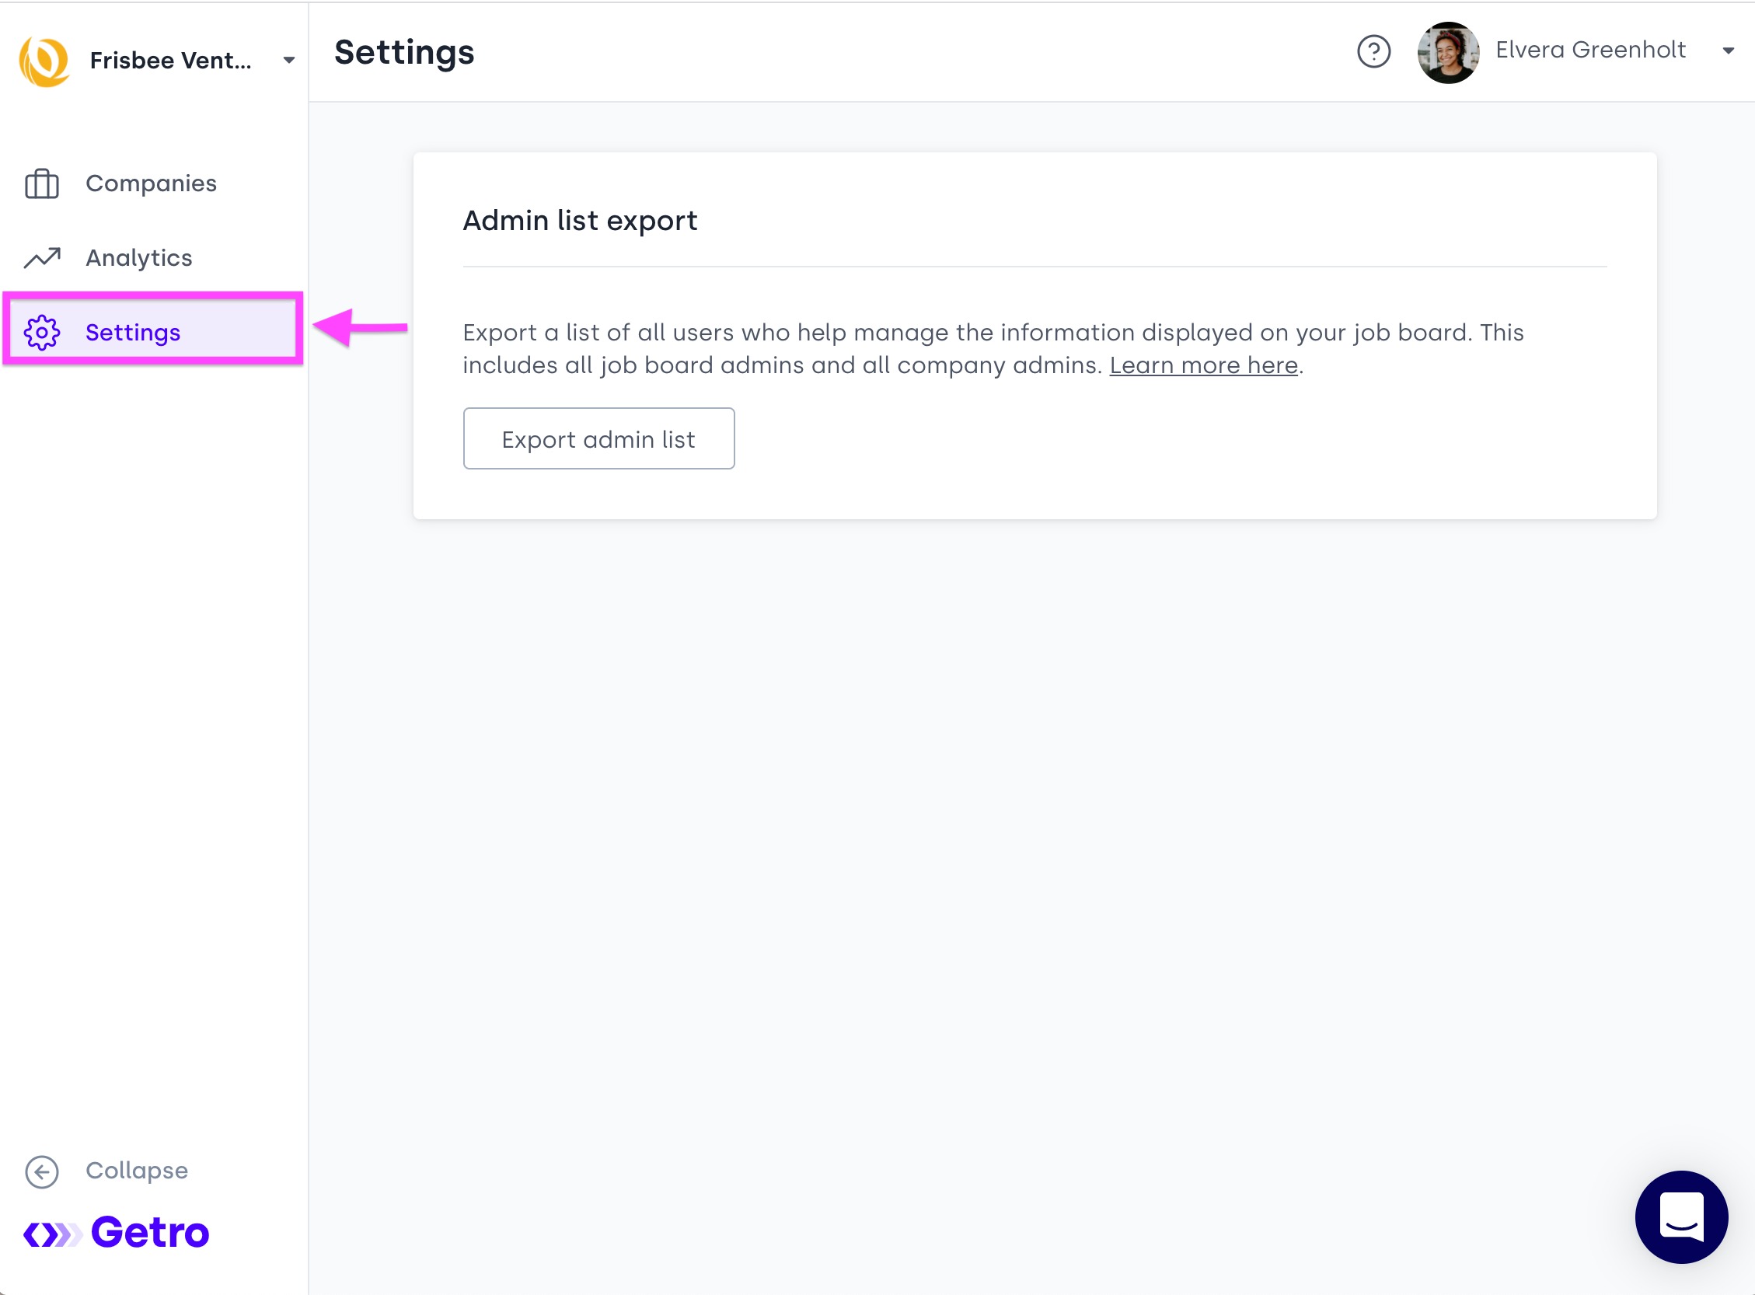Follow the Learn more here link
The image size is (1755, 1295).
1203,365
